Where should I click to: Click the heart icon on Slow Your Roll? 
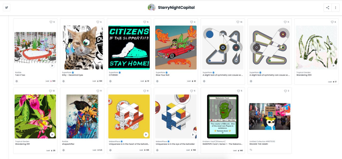(192, 22)
